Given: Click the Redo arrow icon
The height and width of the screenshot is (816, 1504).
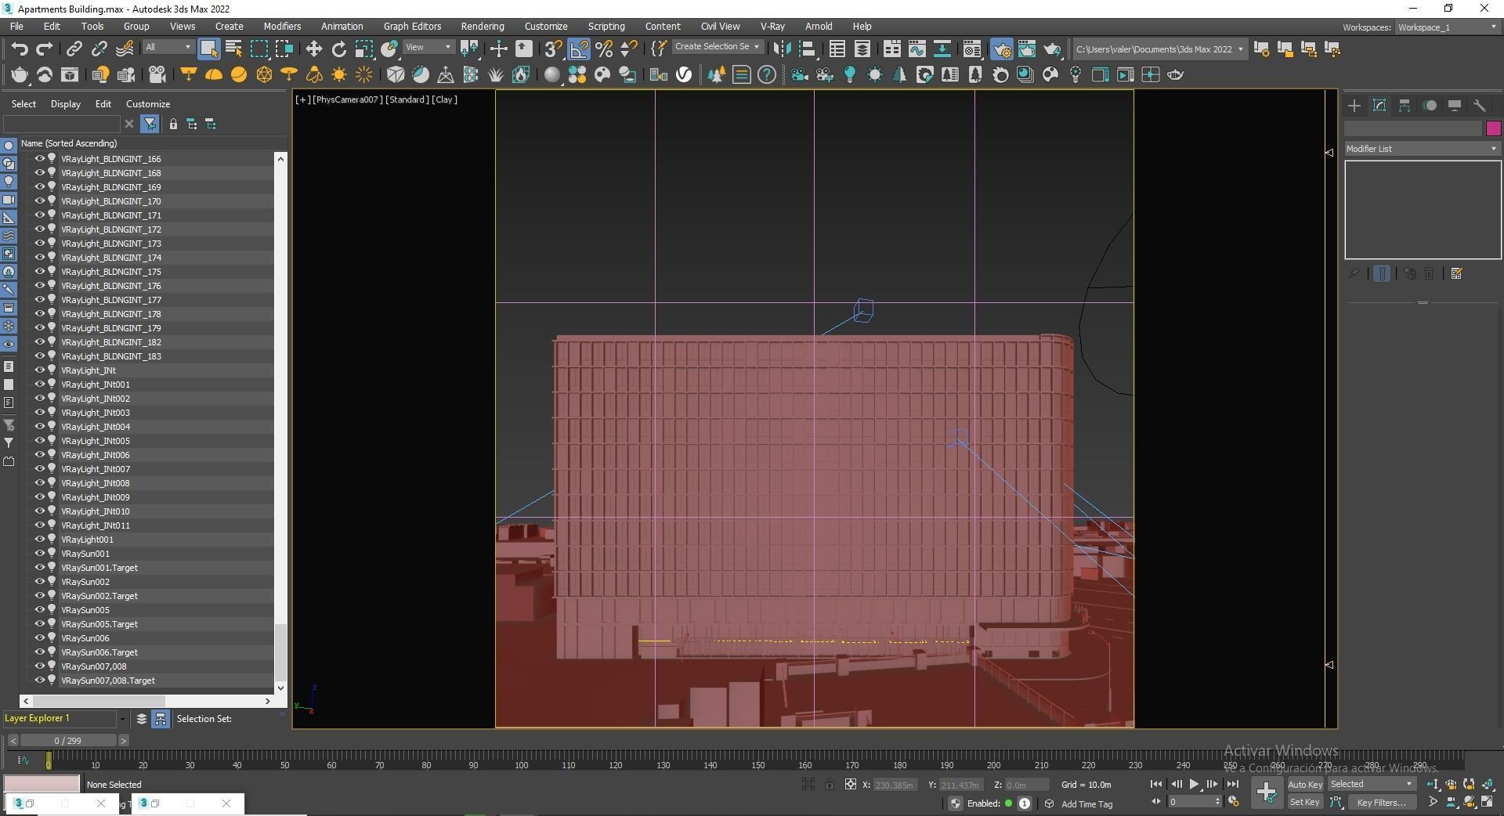Looking at the screenshot, I should 45,49.
